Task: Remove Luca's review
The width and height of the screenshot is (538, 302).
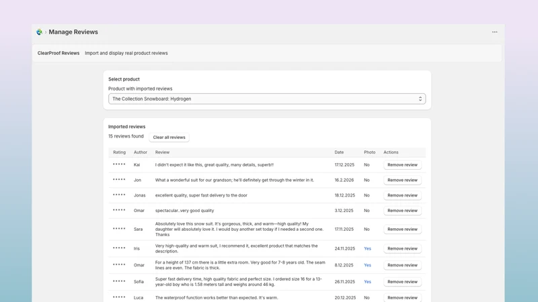Action: (x=402, y=297)
